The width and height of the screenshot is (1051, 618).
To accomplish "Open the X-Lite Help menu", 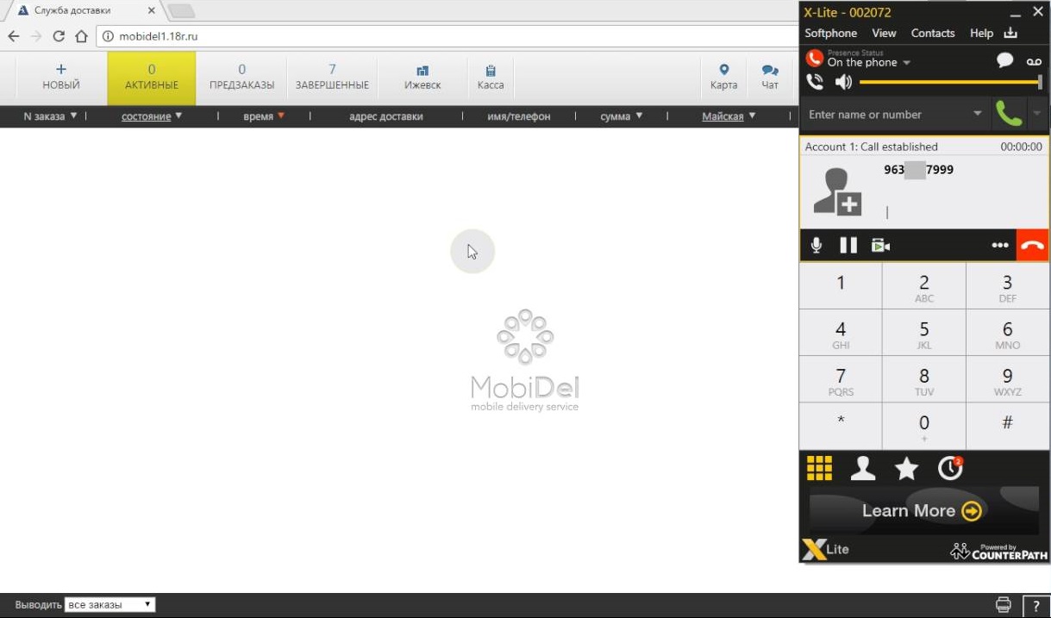I will pos(981,33).
